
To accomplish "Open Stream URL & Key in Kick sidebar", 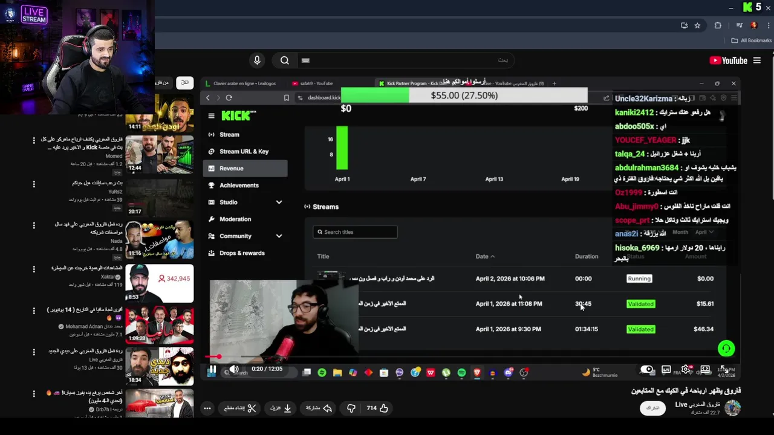I will [245, 152].
